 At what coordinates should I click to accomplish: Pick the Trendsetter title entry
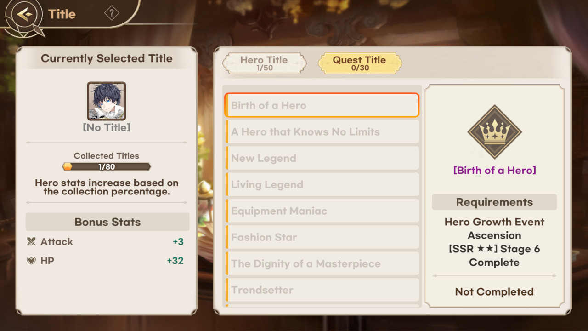pos(322,290)
